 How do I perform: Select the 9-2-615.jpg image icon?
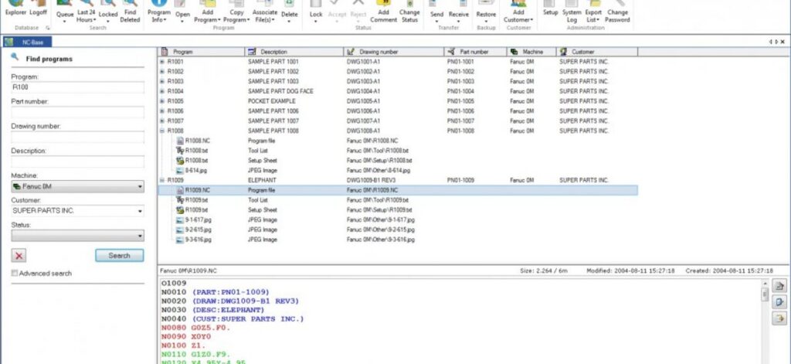tap(180, 230)
